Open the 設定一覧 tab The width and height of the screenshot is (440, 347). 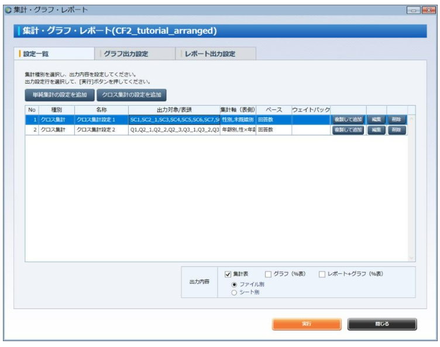click(54, 54)
